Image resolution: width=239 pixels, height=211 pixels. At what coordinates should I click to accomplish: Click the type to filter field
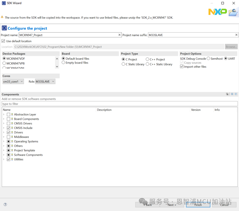[x=120, y=104]
